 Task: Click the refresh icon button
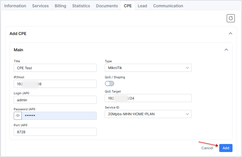[230, 18]
